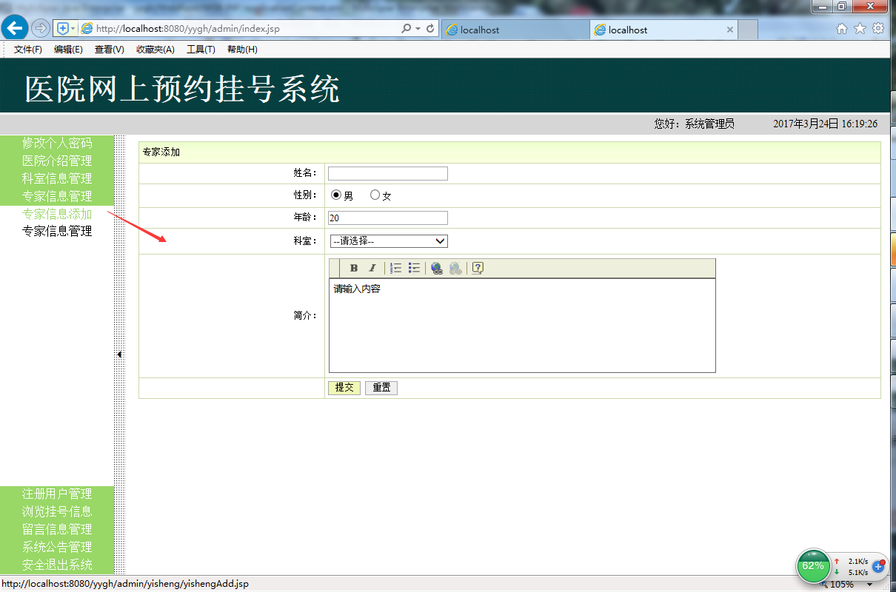Close the active localhost tab

730,30
